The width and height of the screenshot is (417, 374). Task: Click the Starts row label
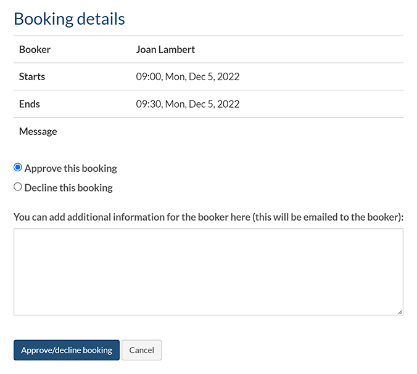pos(32,77)
